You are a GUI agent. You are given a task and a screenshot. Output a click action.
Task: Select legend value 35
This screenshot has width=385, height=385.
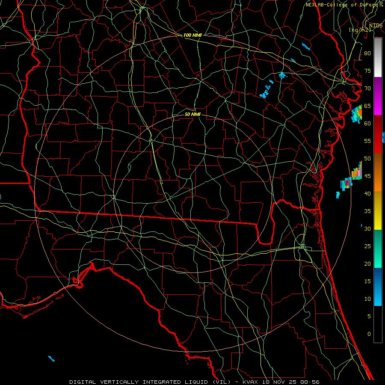pyautogui.click(x=367, y=211)
